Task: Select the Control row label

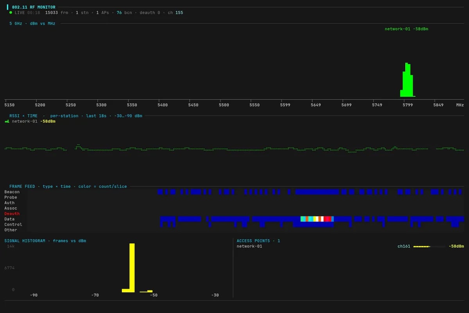Action: [13, 225]
